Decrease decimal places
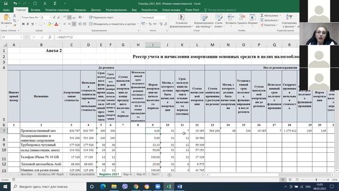339x191 pixels. tap(166, 24)
